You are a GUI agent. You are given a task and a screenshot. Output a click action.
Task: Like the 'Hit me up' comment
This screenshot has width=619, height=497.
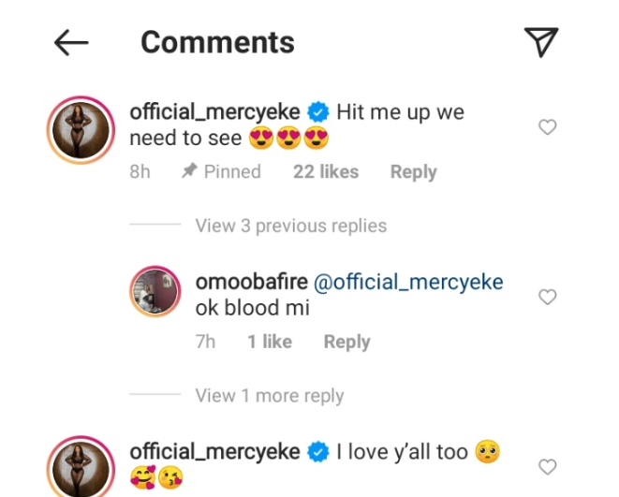point(548,127)
